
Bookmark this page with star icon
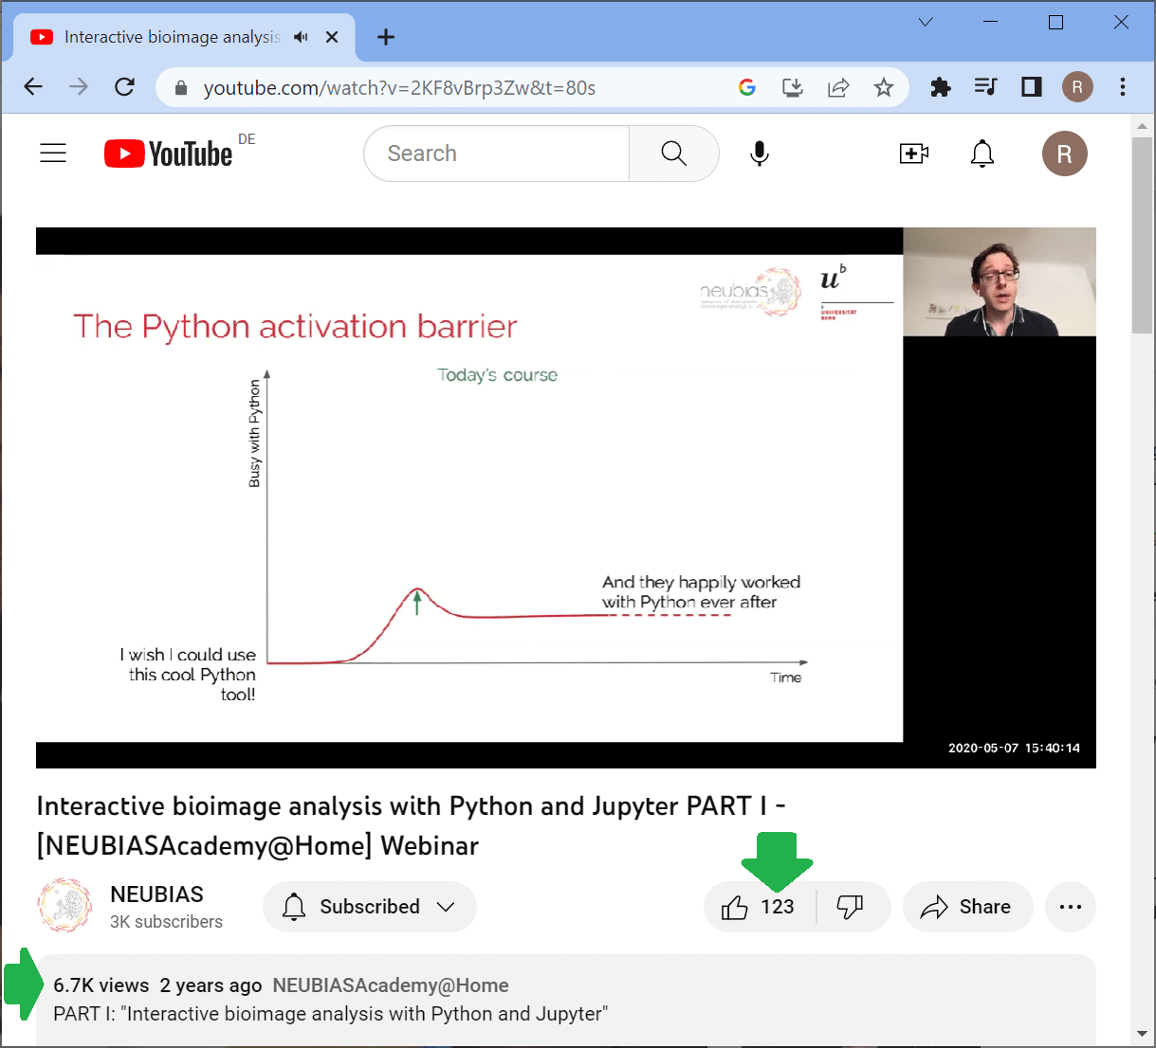coord(884,88)
